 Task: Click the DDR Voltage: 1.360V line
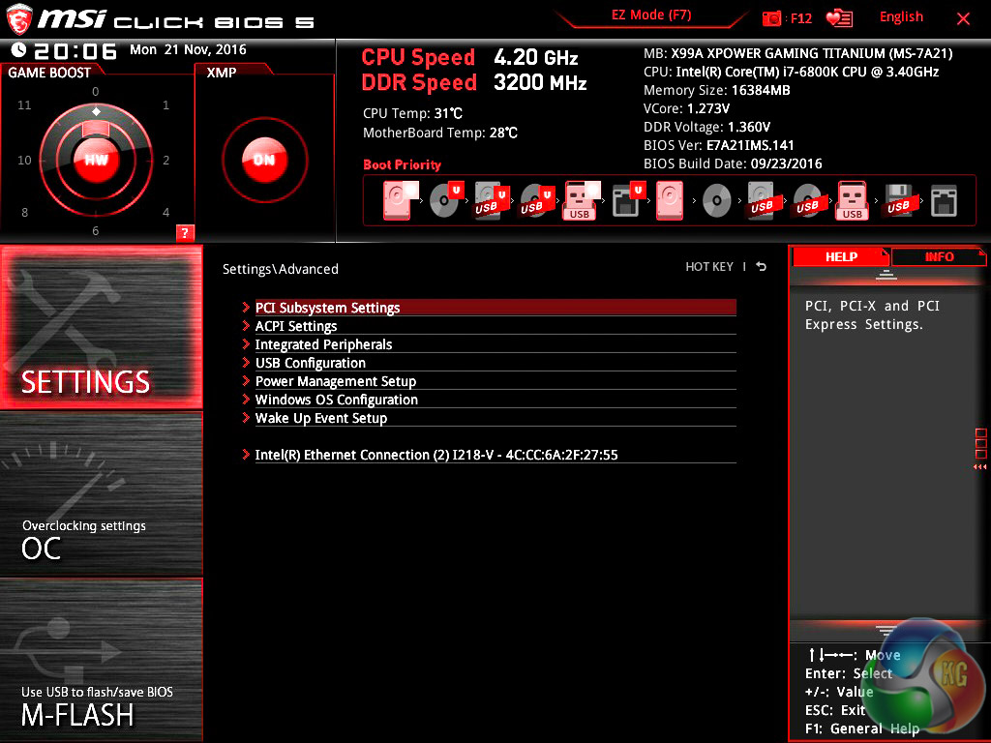point(706,127)
